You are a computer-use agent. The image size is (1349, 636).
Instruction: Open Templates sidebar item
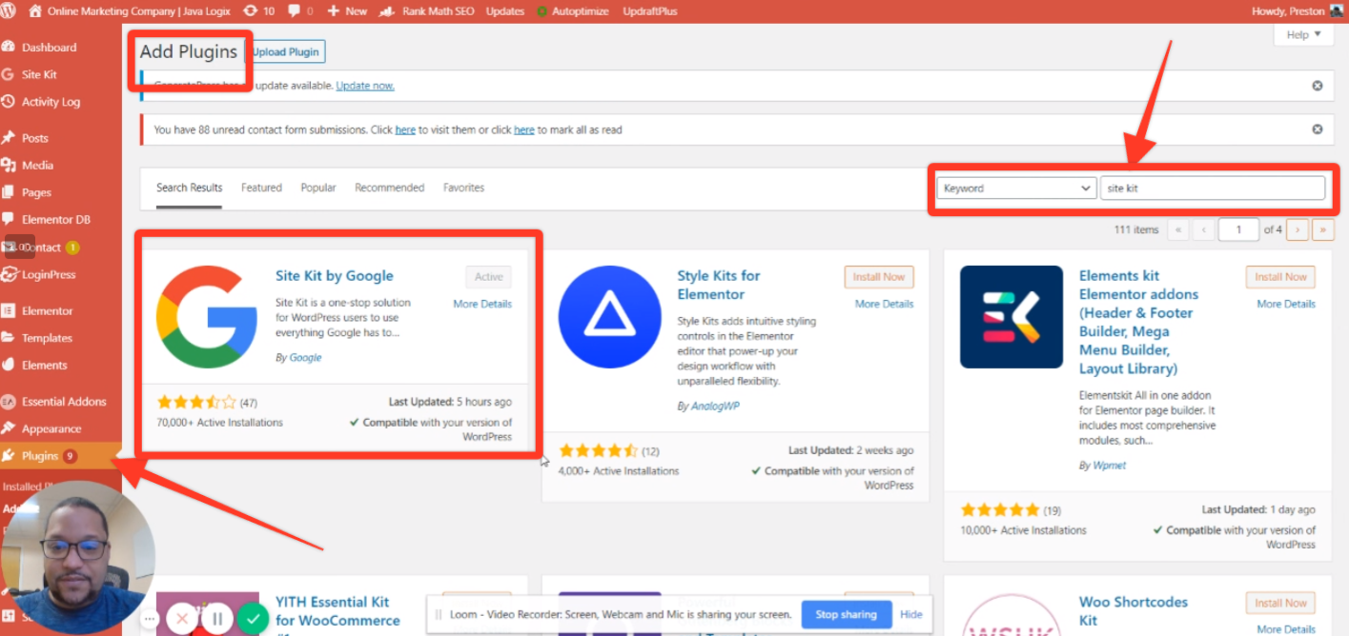[x=47, y=338]
